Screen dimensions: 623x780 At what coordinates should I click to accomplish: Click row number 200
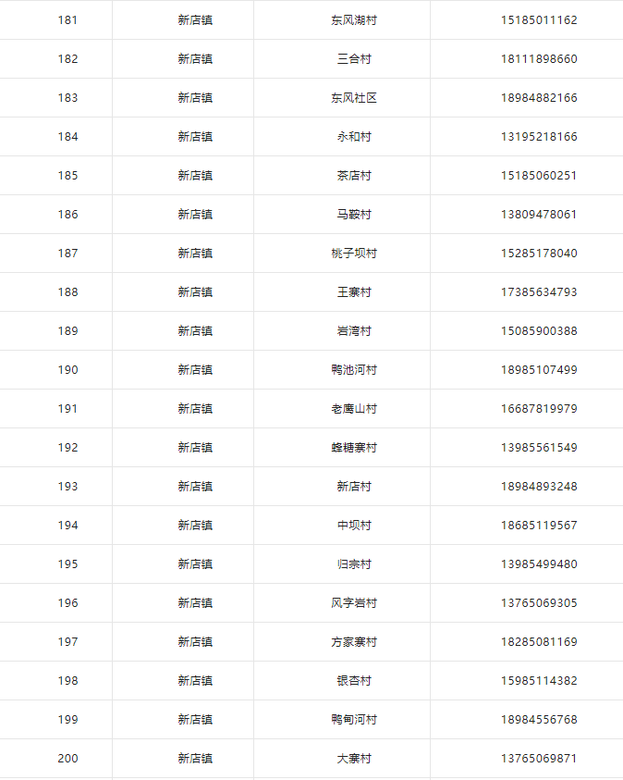pyautogui.click(x=67, y=758)
